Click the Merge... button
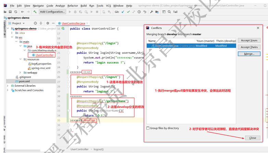Image resolution: width=268 pixels, height=153 pixels. (x=249, y=54)
